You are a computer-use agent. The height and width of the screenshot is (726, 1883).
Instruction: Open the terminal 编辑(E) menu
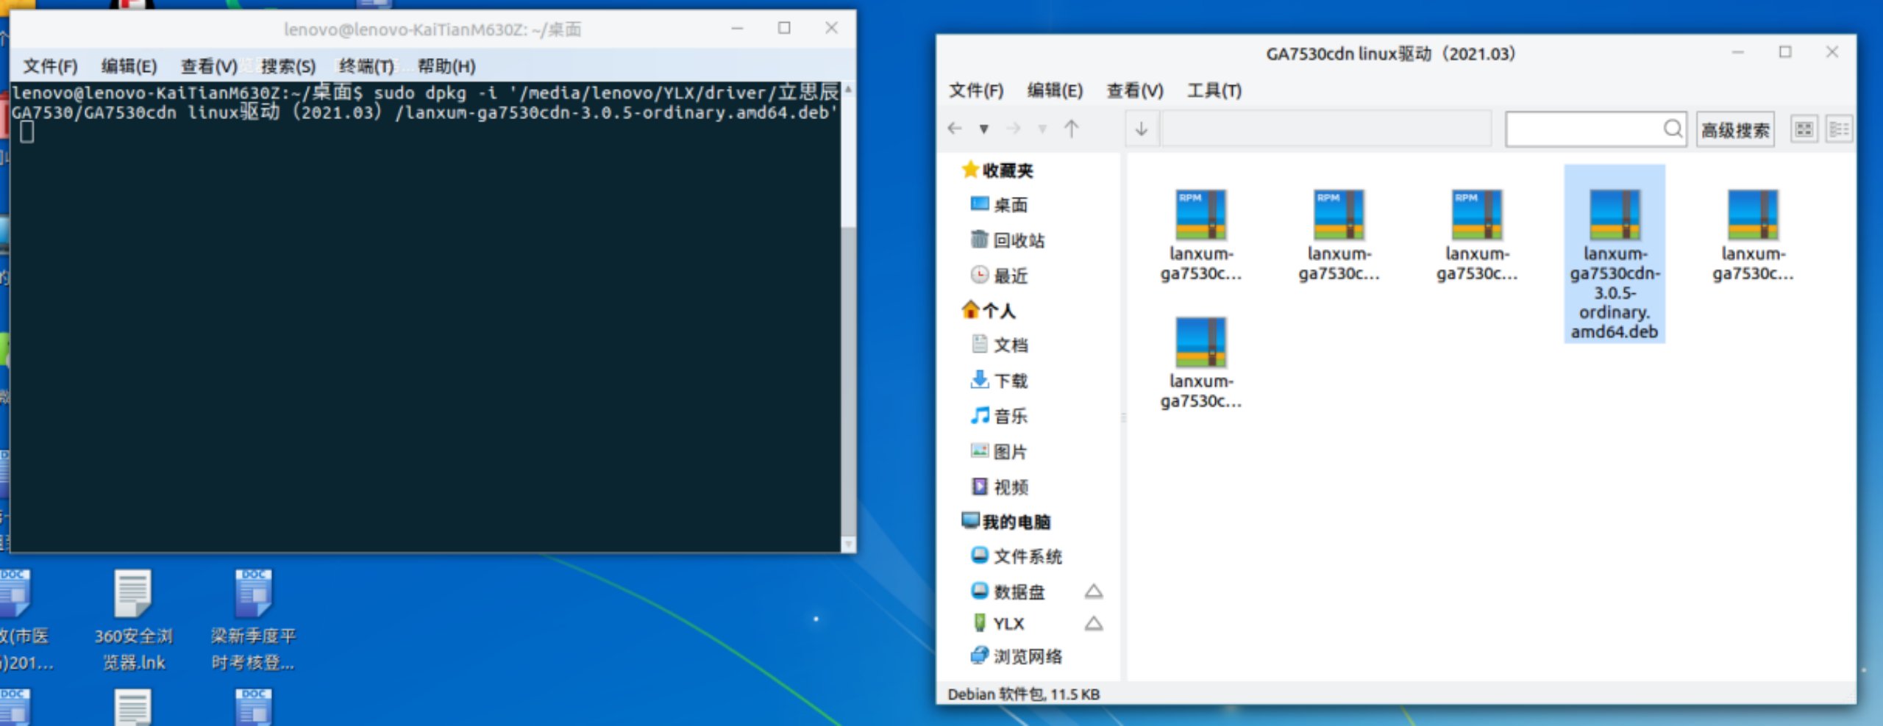[x=129, y=66]
